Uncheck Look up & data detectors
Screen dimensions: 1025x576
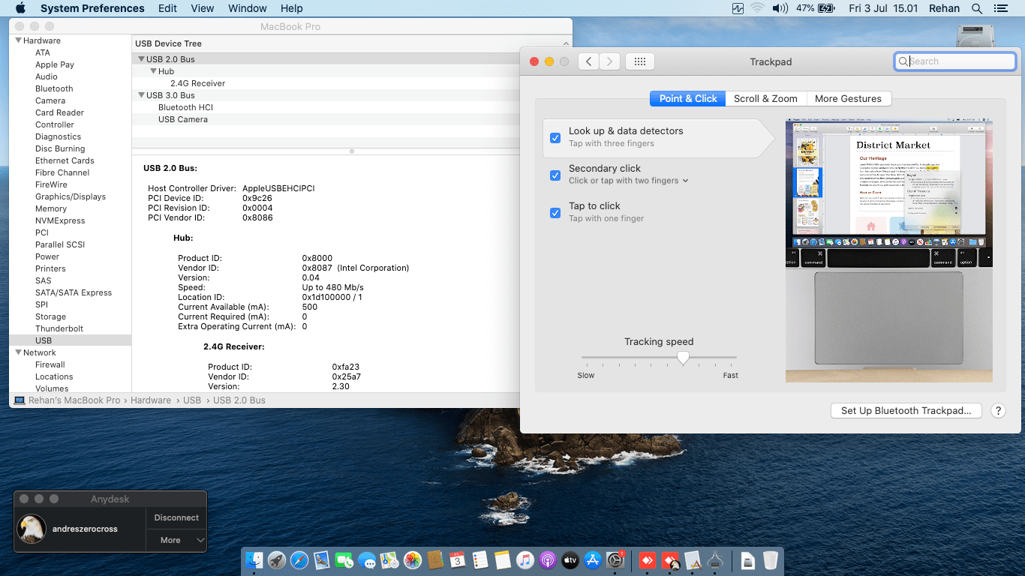(x=555, y=137)
